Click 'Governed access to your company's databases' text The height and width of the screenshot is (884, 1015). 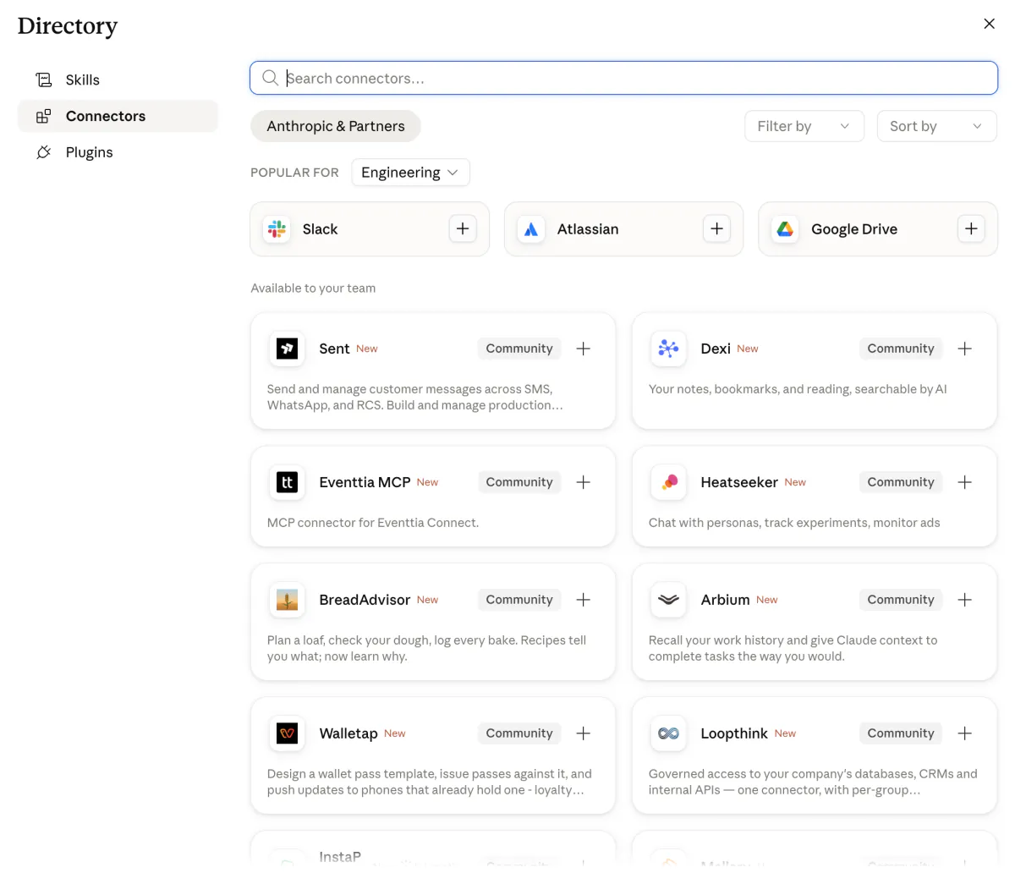(x=813, y=782)
